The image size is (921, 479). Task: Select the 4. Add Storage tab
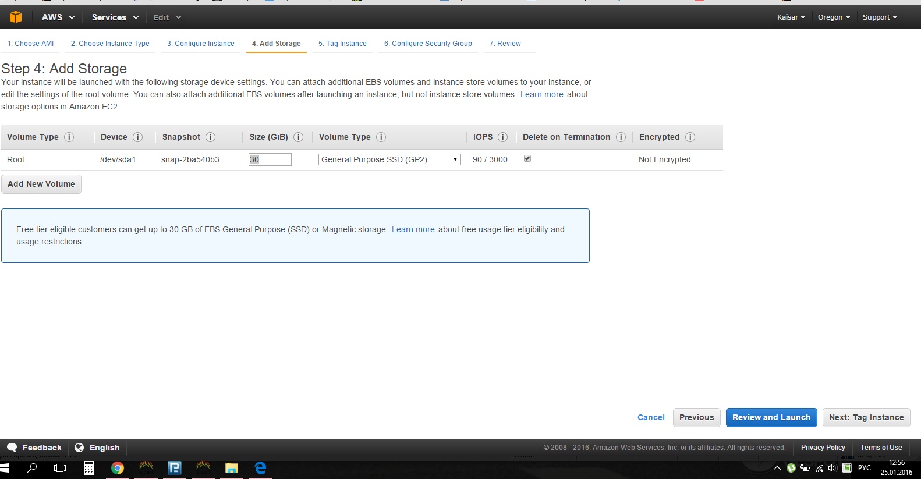[x=277, y=44]
